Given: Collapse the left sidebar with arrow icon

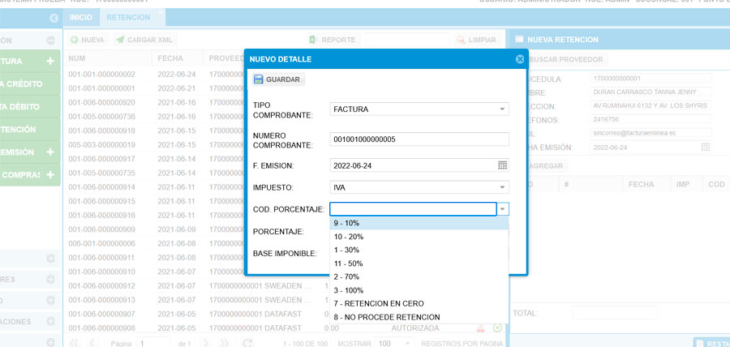Looking at the screenshot, I should pos(54,17).
